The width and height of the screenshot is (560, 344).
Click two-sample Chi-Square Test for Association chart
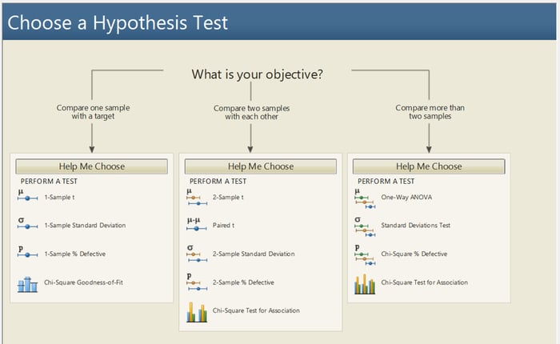(196, 311)
